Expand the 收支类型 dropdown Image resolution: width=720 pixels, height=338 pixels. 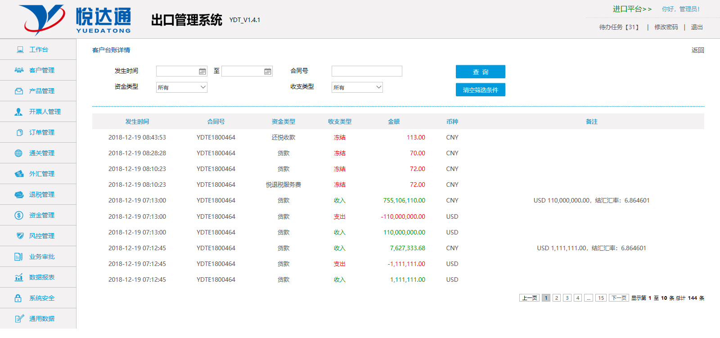[357, 87]
